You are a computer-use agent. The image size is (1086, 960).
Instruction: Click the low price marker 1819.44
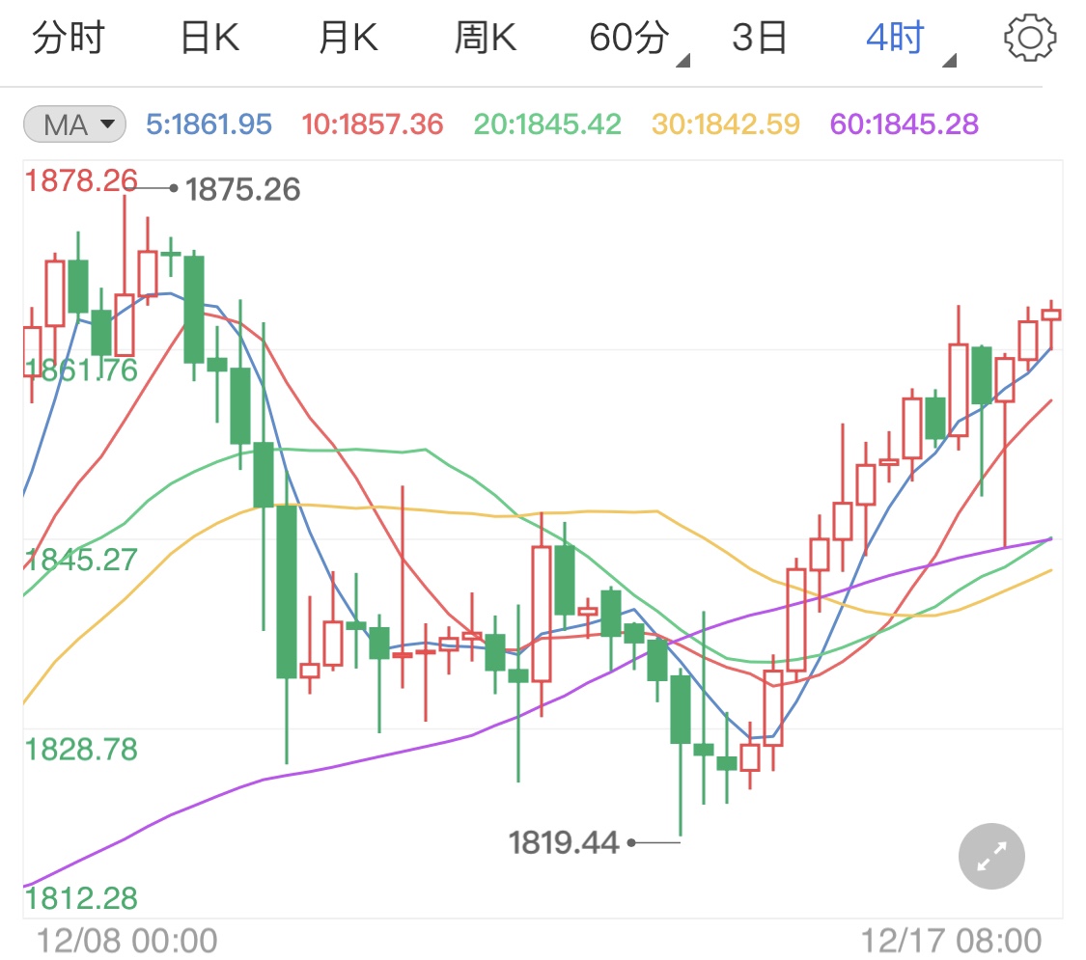564,842
